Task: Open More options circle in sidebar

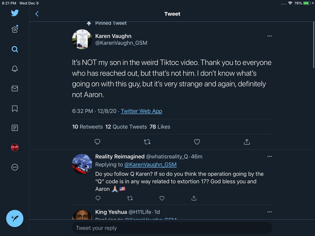Action: 15,167
